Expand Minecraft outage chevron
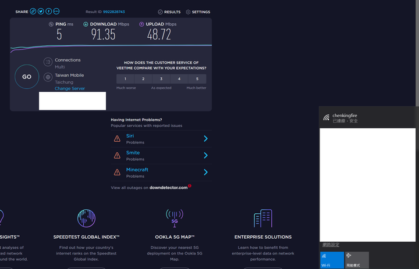 [x=205, y=172]
